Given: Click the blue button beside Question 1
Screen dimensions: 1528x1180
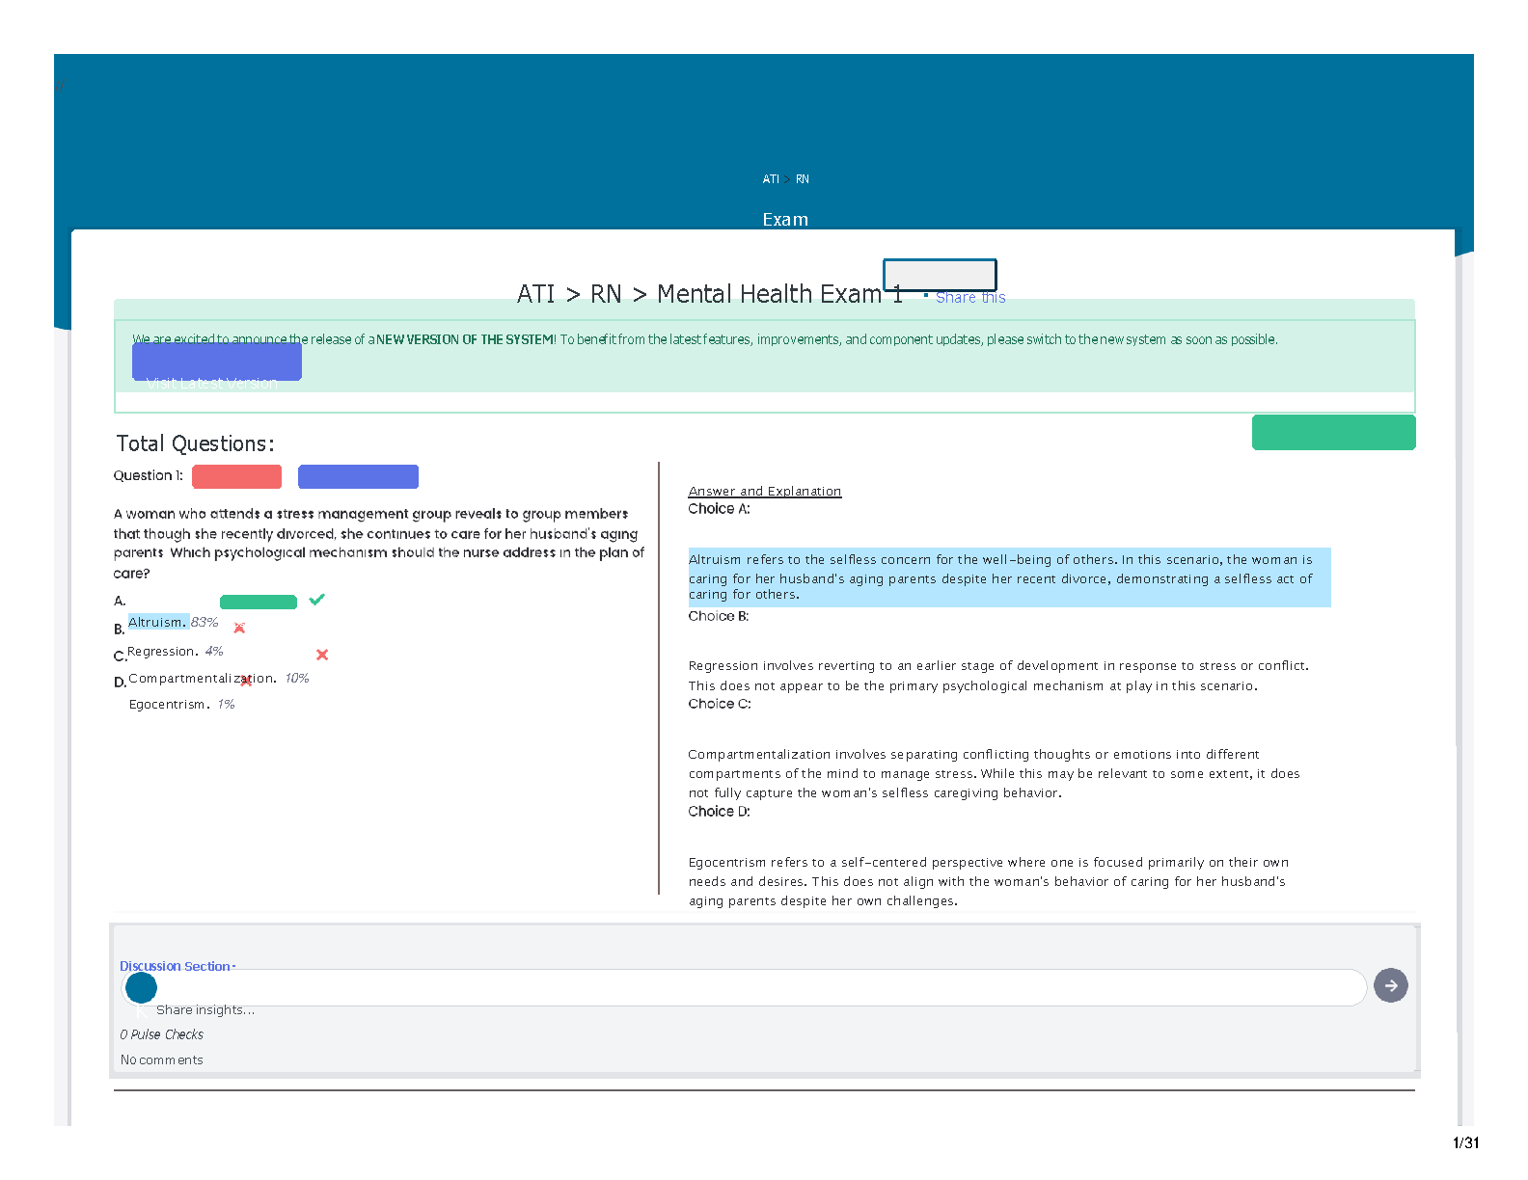Looking at the screenshot, I should tap(358, 476).
